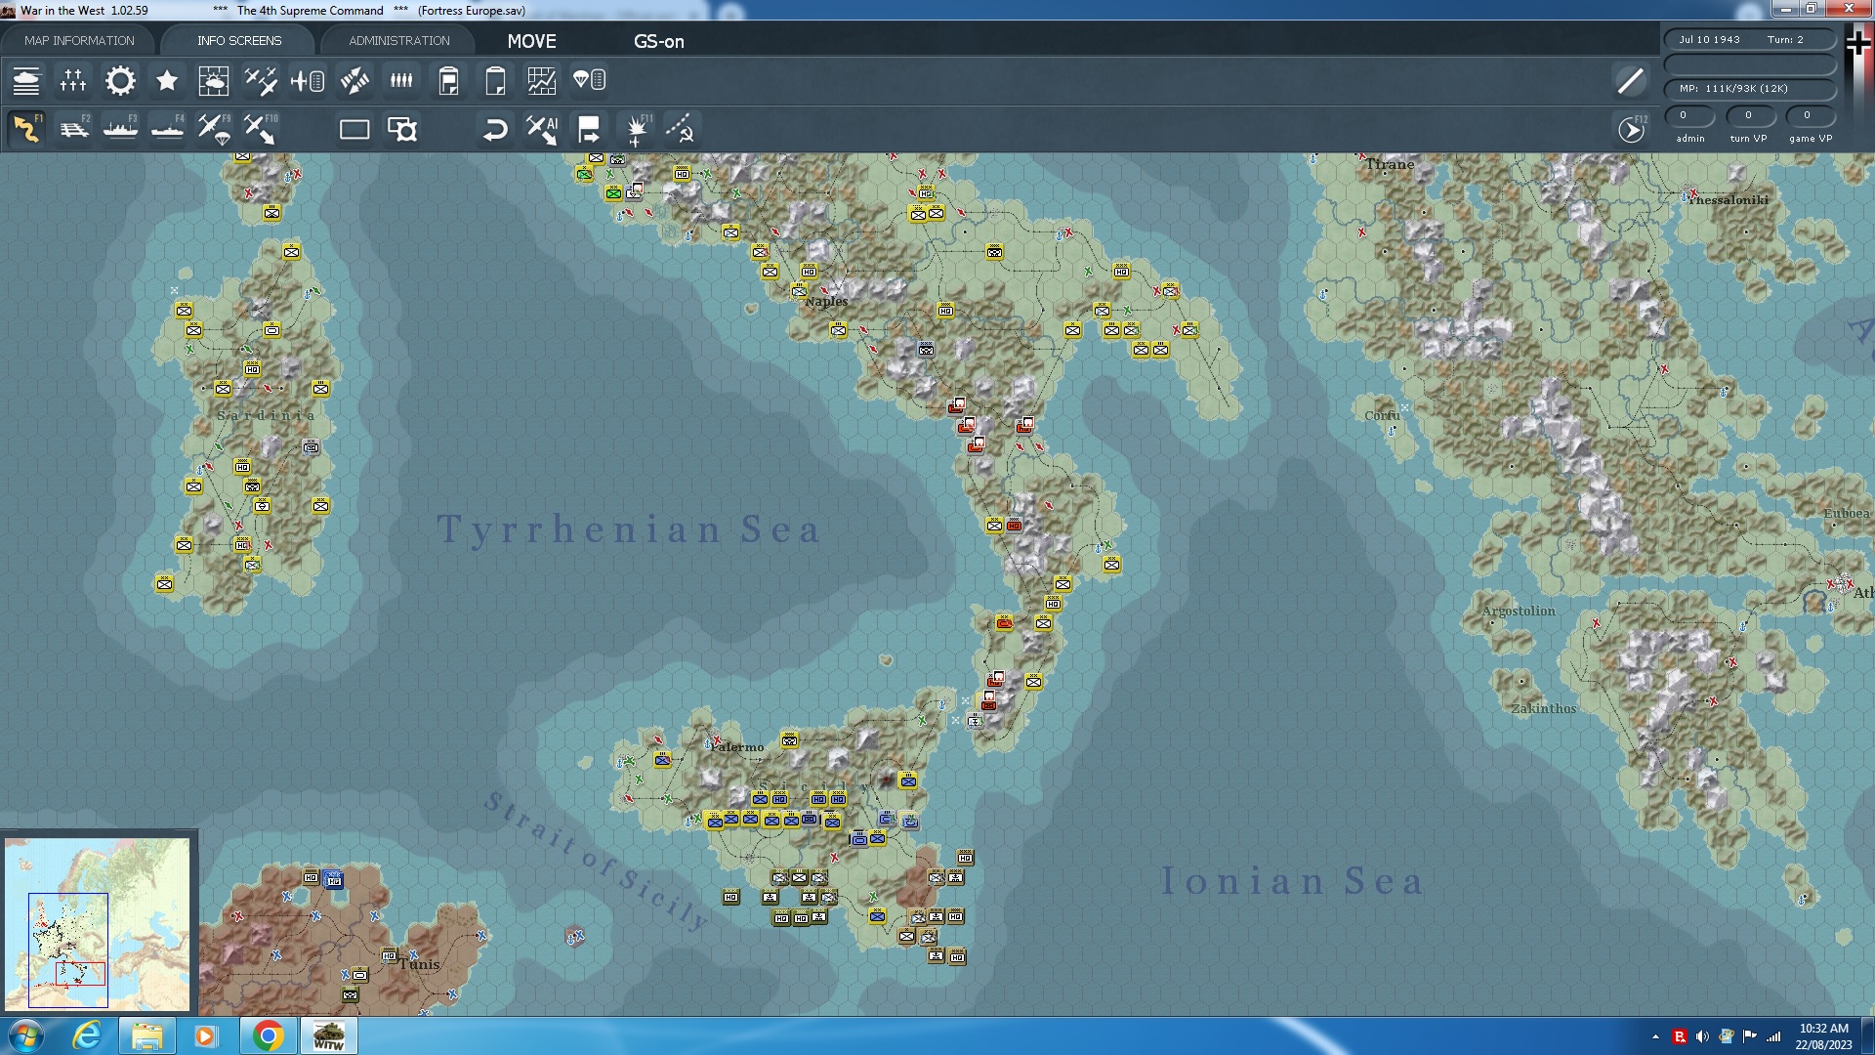Open the weather map screen icon

[x=213, y=81]
